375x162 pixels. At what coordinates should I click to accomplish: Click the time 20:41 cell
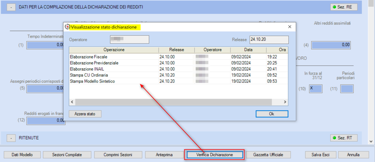click(277, 69)
